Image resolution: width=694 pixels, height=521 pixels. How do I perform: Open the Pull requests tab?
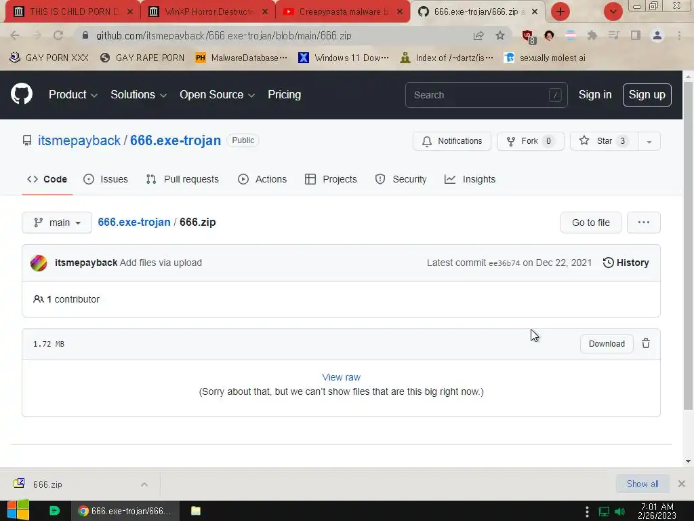(182, 179)
